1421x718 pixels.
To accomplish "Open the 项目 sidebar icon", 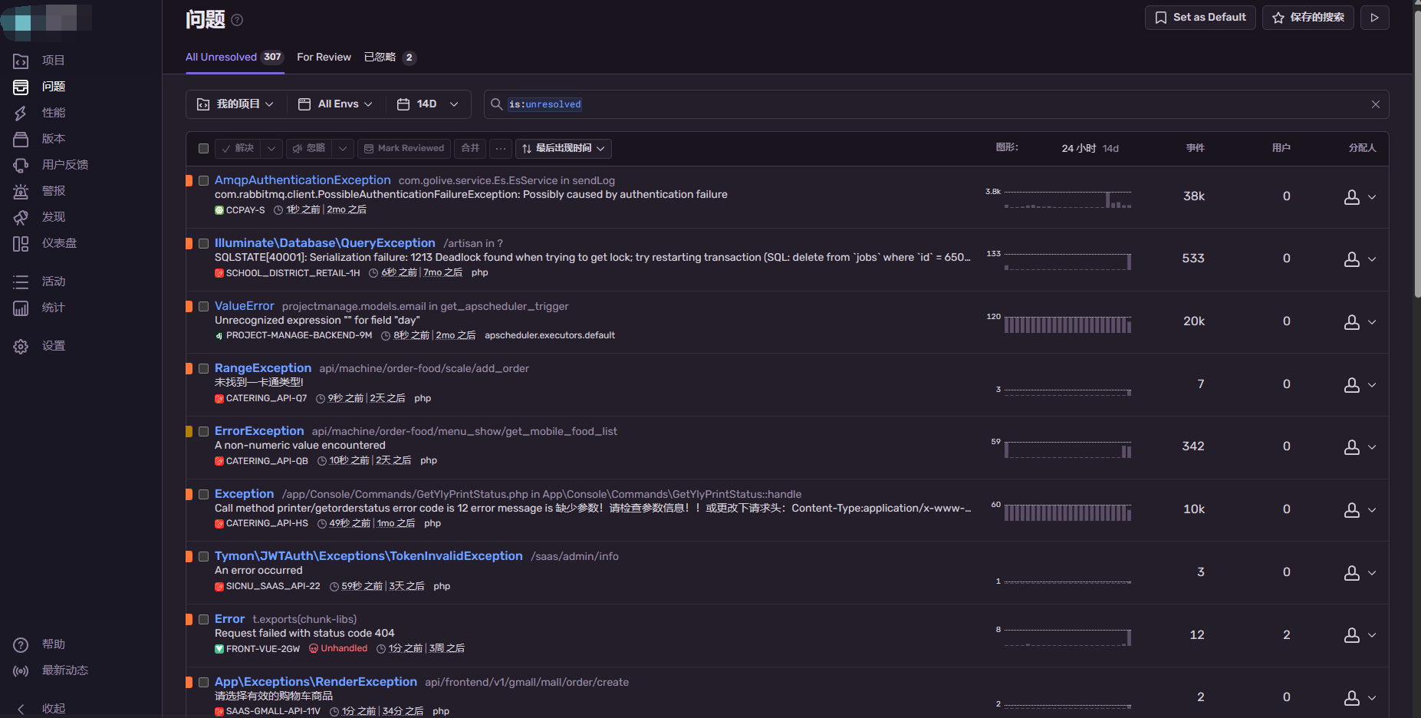I will pos(21,61).
